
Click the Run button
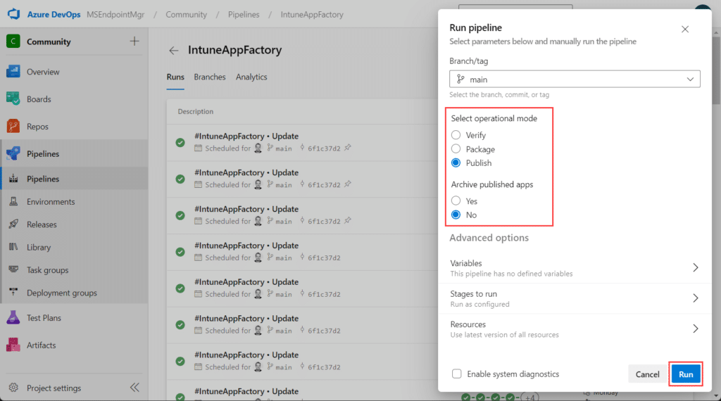tap(686, 374)
